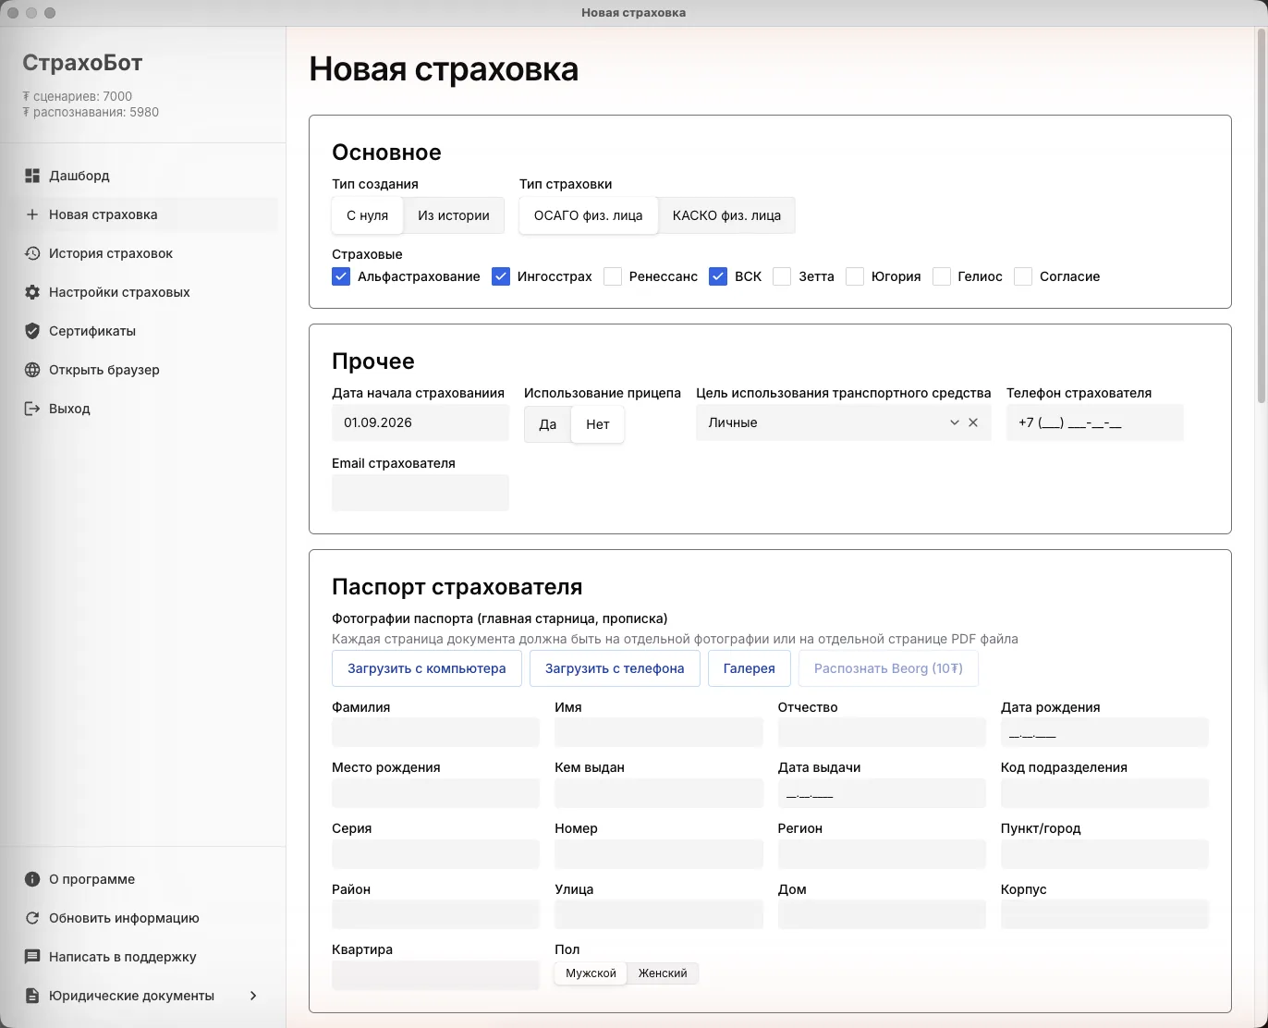Click the Место рождения field
Screen dimensions: 1268x1028
pyautogui.click(x=435, y=793)
